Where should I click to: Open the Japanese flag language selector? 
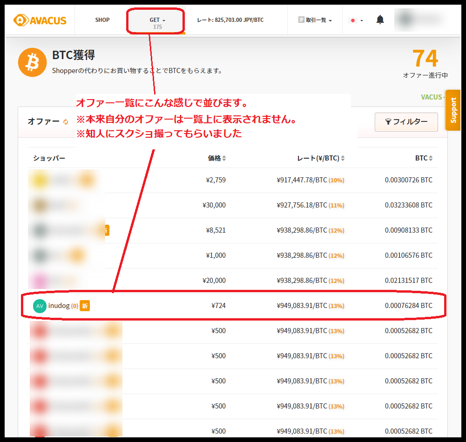pyautogui.click(x=356, y=20)
